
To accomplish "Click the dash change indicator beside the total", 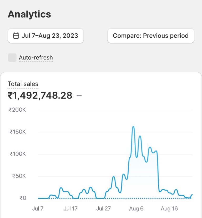I will [x=79, y=95].
